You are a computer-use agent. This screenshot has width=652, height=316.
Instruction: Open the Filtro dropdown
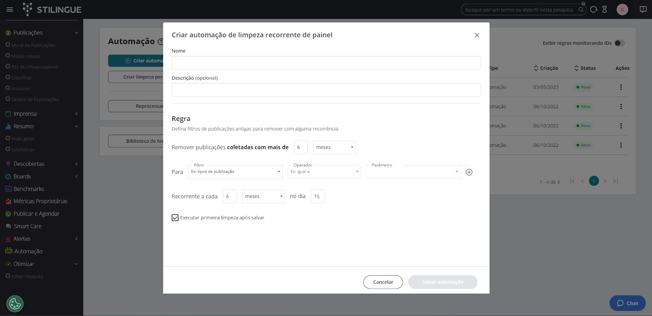pos(235,172)
